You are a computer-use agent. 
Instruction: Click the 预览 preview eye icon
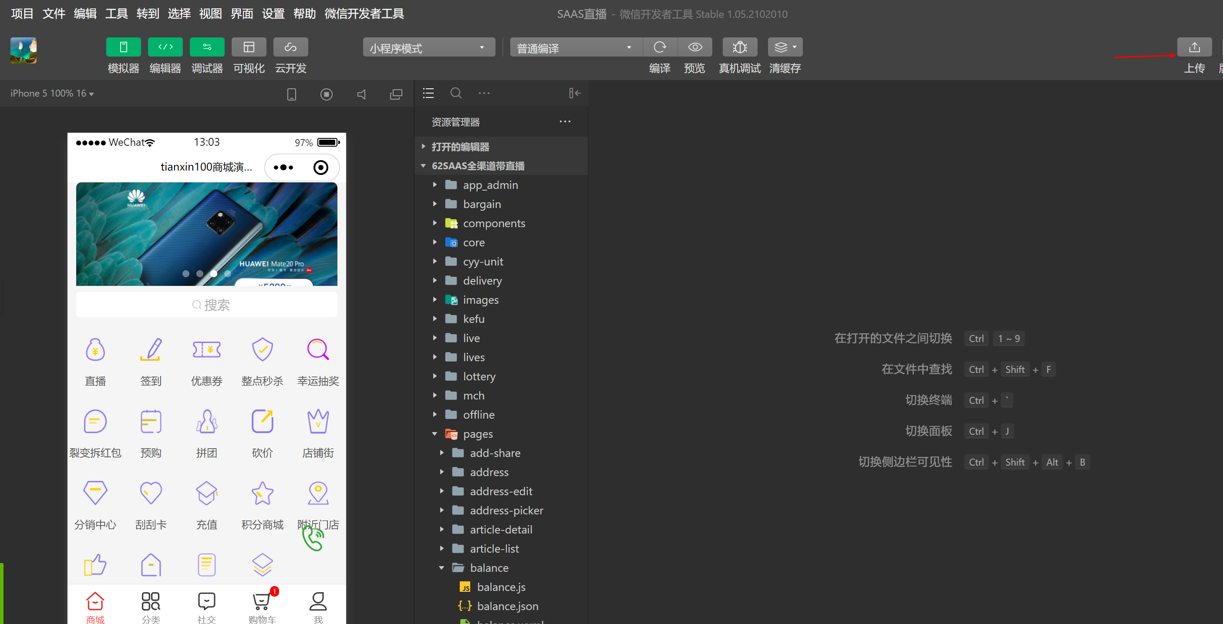(695, 47)
